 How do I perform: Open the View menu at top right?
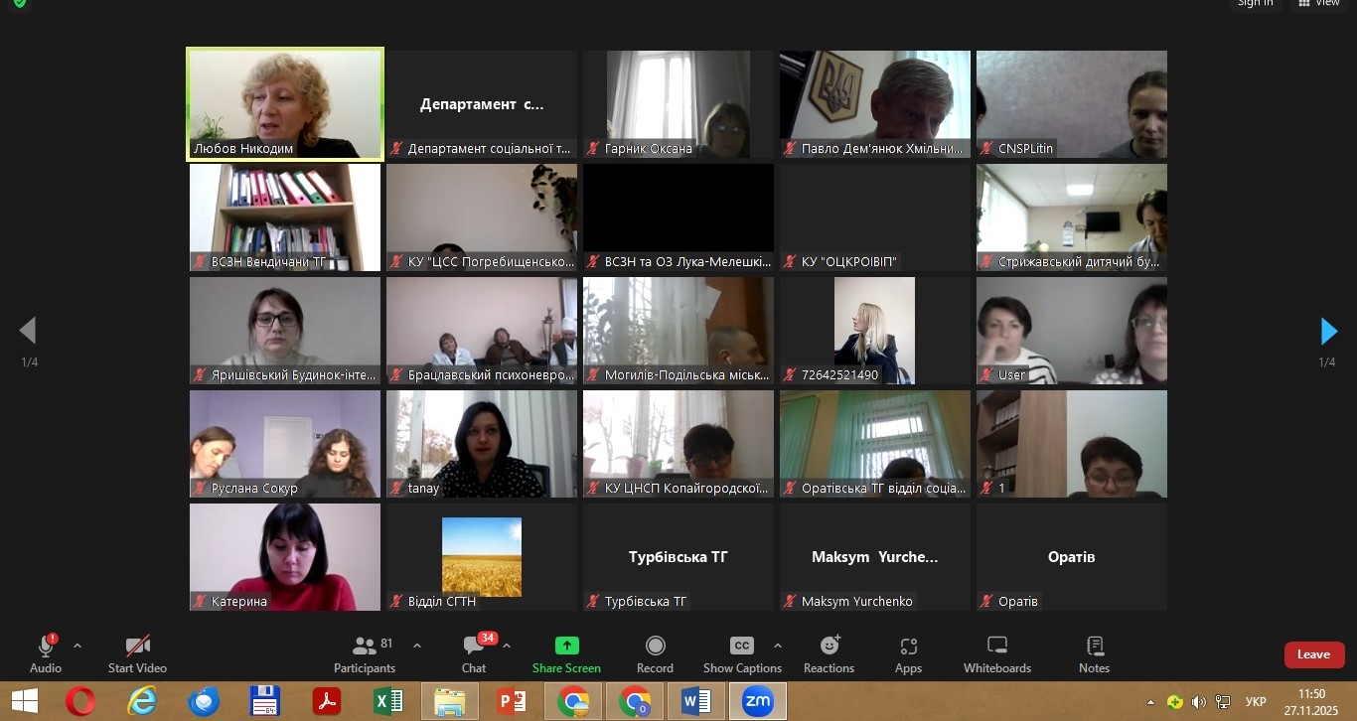pos(1319,3)
